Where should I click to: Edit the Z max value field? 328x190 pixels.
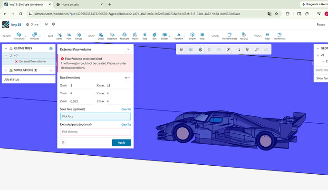point(118,101)
